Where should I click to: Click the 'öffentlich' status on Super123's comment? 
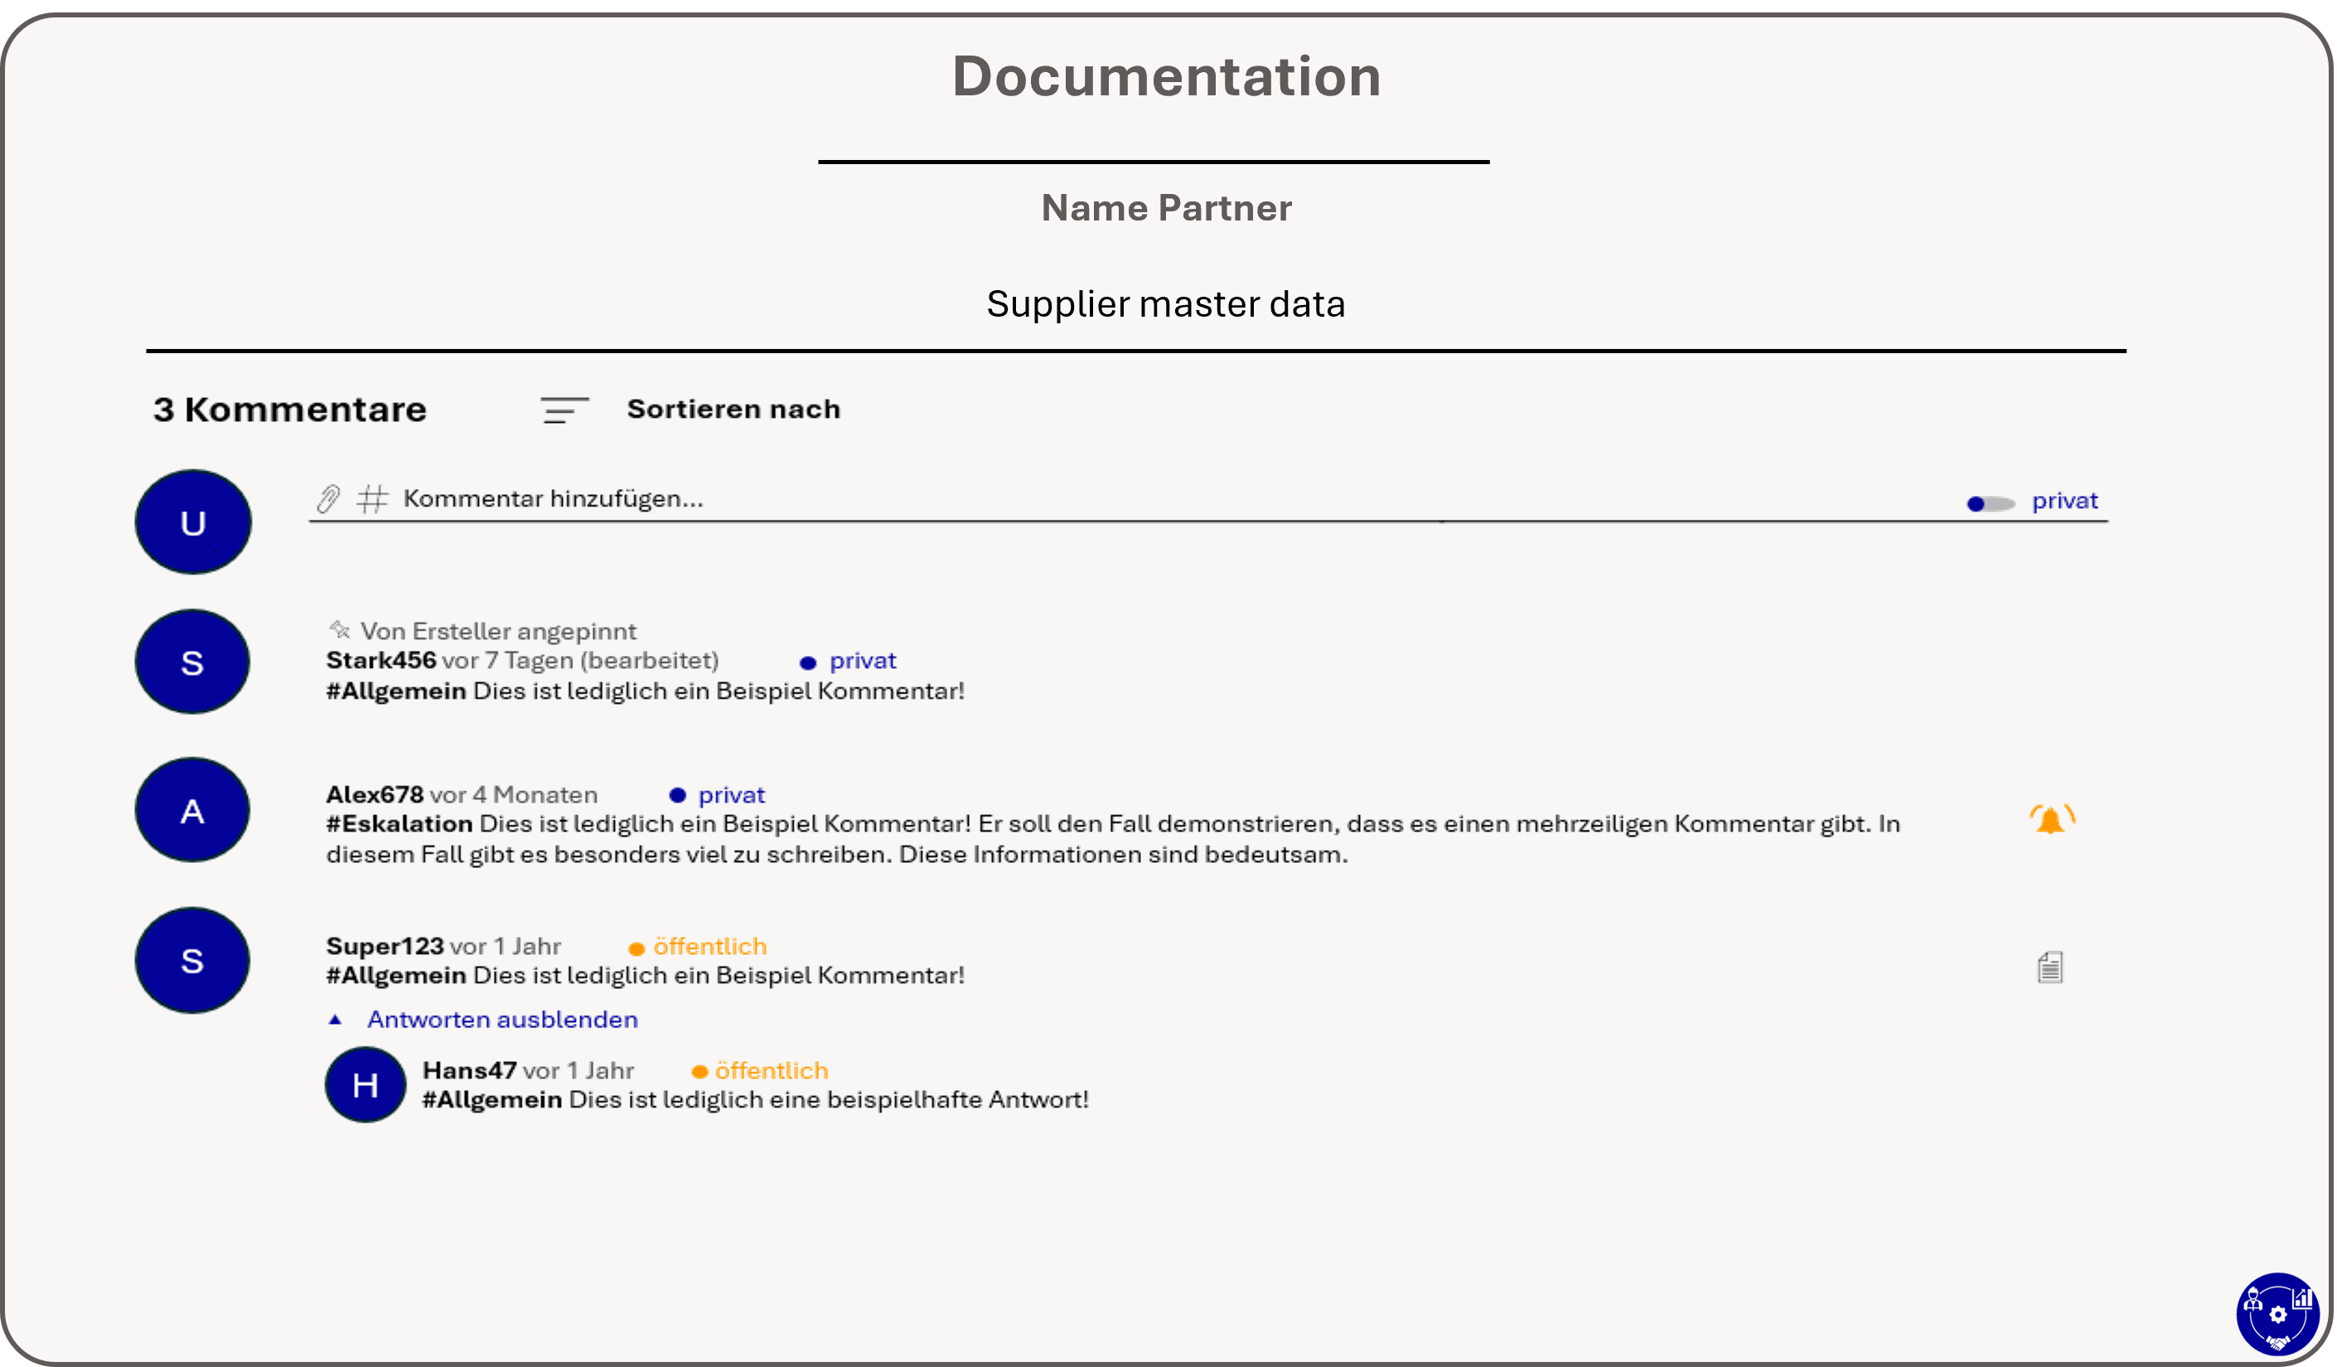coord(710,946)
